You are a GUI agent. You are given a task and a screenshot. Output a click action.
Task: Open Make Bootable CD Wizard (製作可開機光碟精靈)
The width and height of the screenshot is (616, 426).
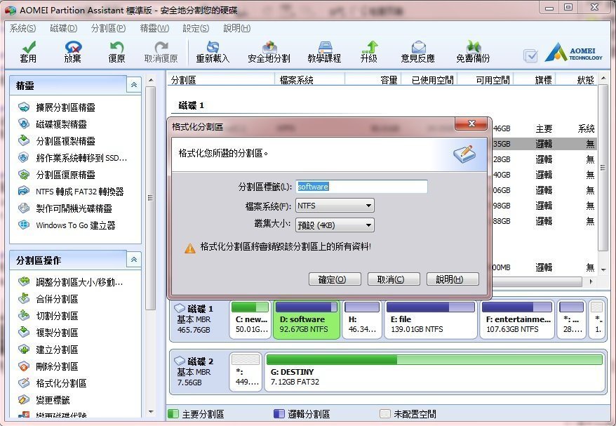coord(74,208)
